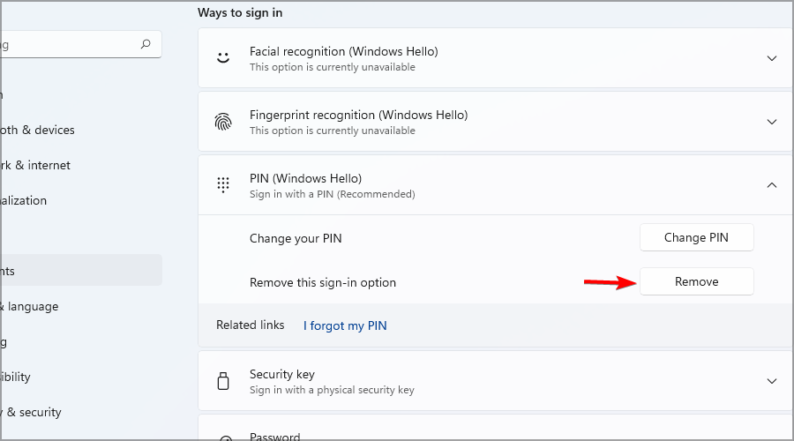Open the I forgot my PIN link
Image resolution: width=794 pixels, height=441 pixels.
(345, 325)
